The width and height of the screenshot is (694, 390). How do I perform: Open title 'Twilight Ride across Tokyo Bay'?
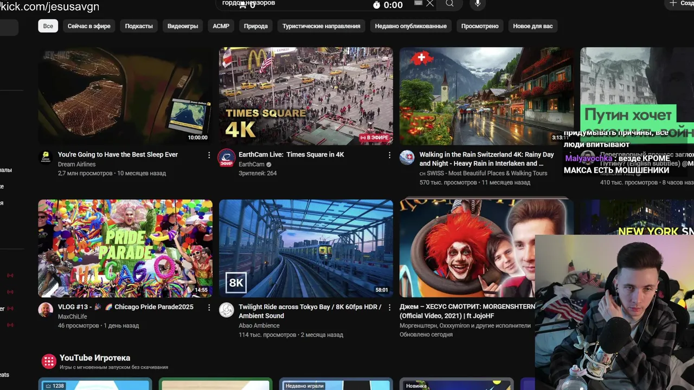[310, 311]
